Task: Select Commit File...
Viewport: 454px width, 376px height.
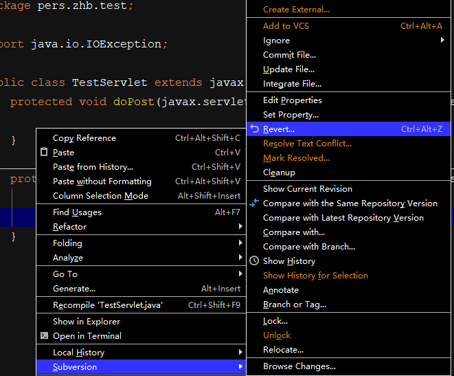Action: tap(349, 55)
